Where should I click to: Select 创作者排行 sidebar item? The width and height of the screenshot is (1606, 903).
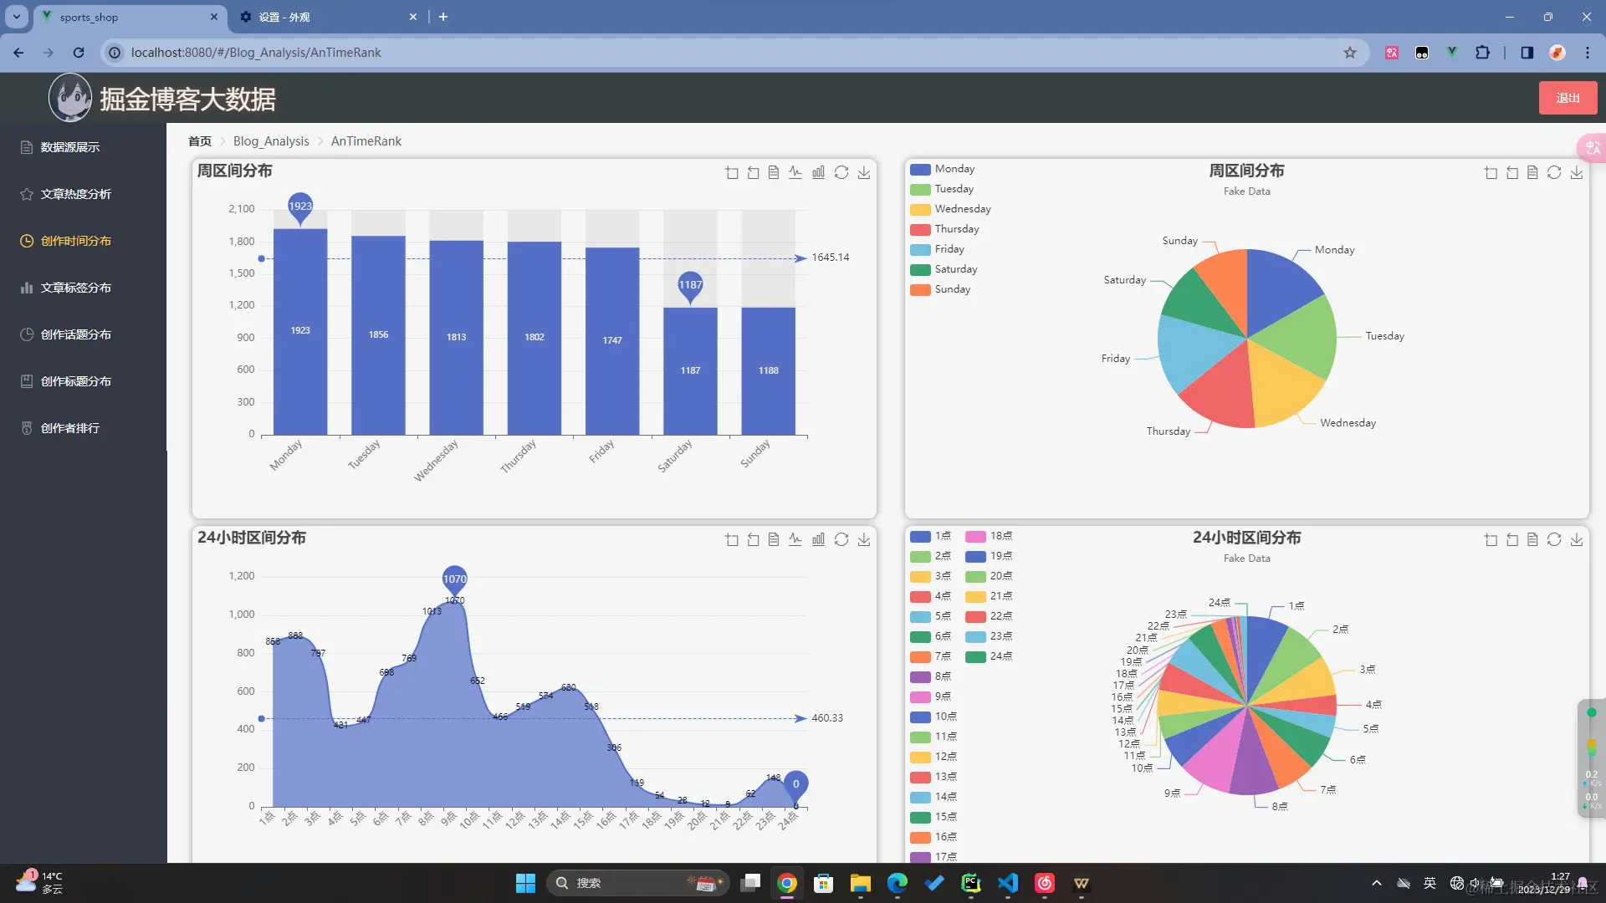pos(70,428)
